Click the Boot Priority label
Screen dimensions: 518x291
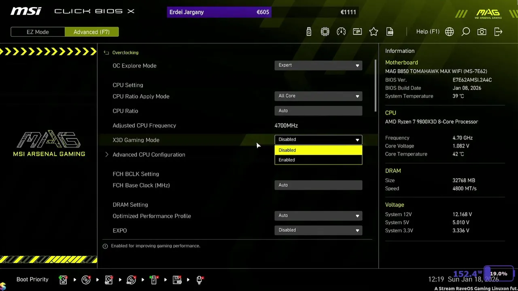pos(32,279)
